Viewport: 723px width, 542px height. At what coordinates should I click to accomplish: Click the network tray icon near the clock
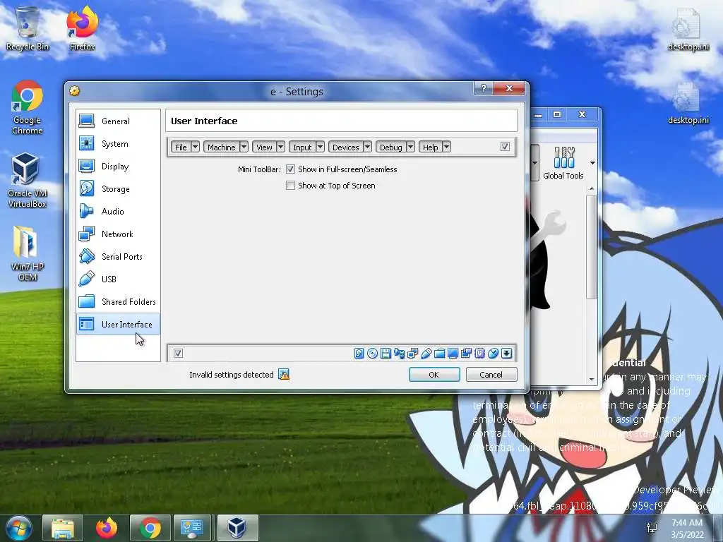point(652,528)
